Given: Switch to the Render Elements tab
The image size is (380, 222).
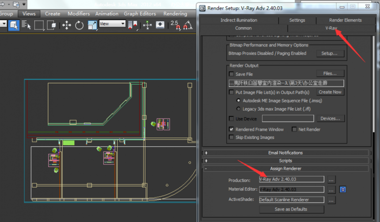Looking at the screenshot, I should click(x=346, y=20).
